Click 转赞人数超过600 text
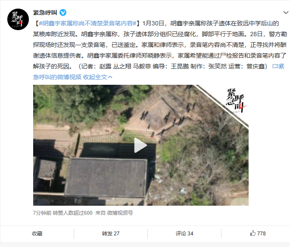This screenshot has height=247, width=290. click(72, 213)
